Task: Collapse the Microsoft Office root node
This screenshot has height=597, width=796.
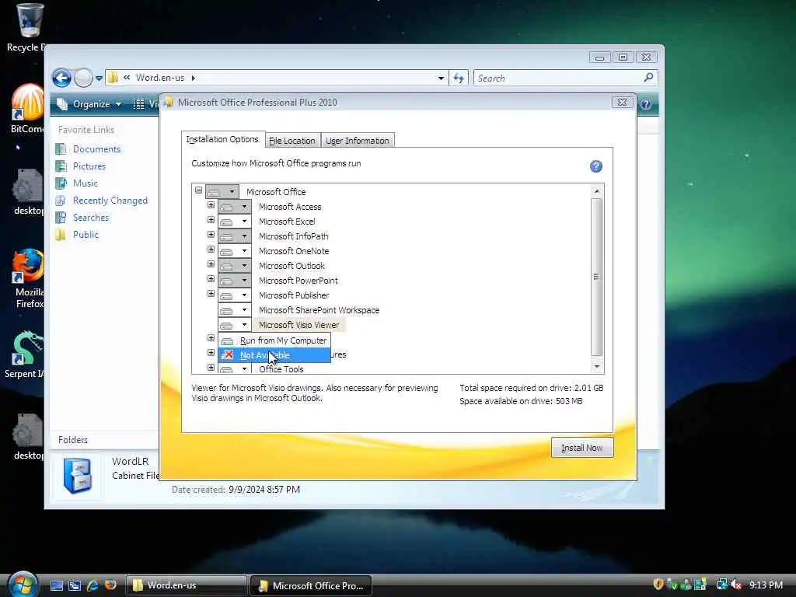Action: tap(198, 190)
